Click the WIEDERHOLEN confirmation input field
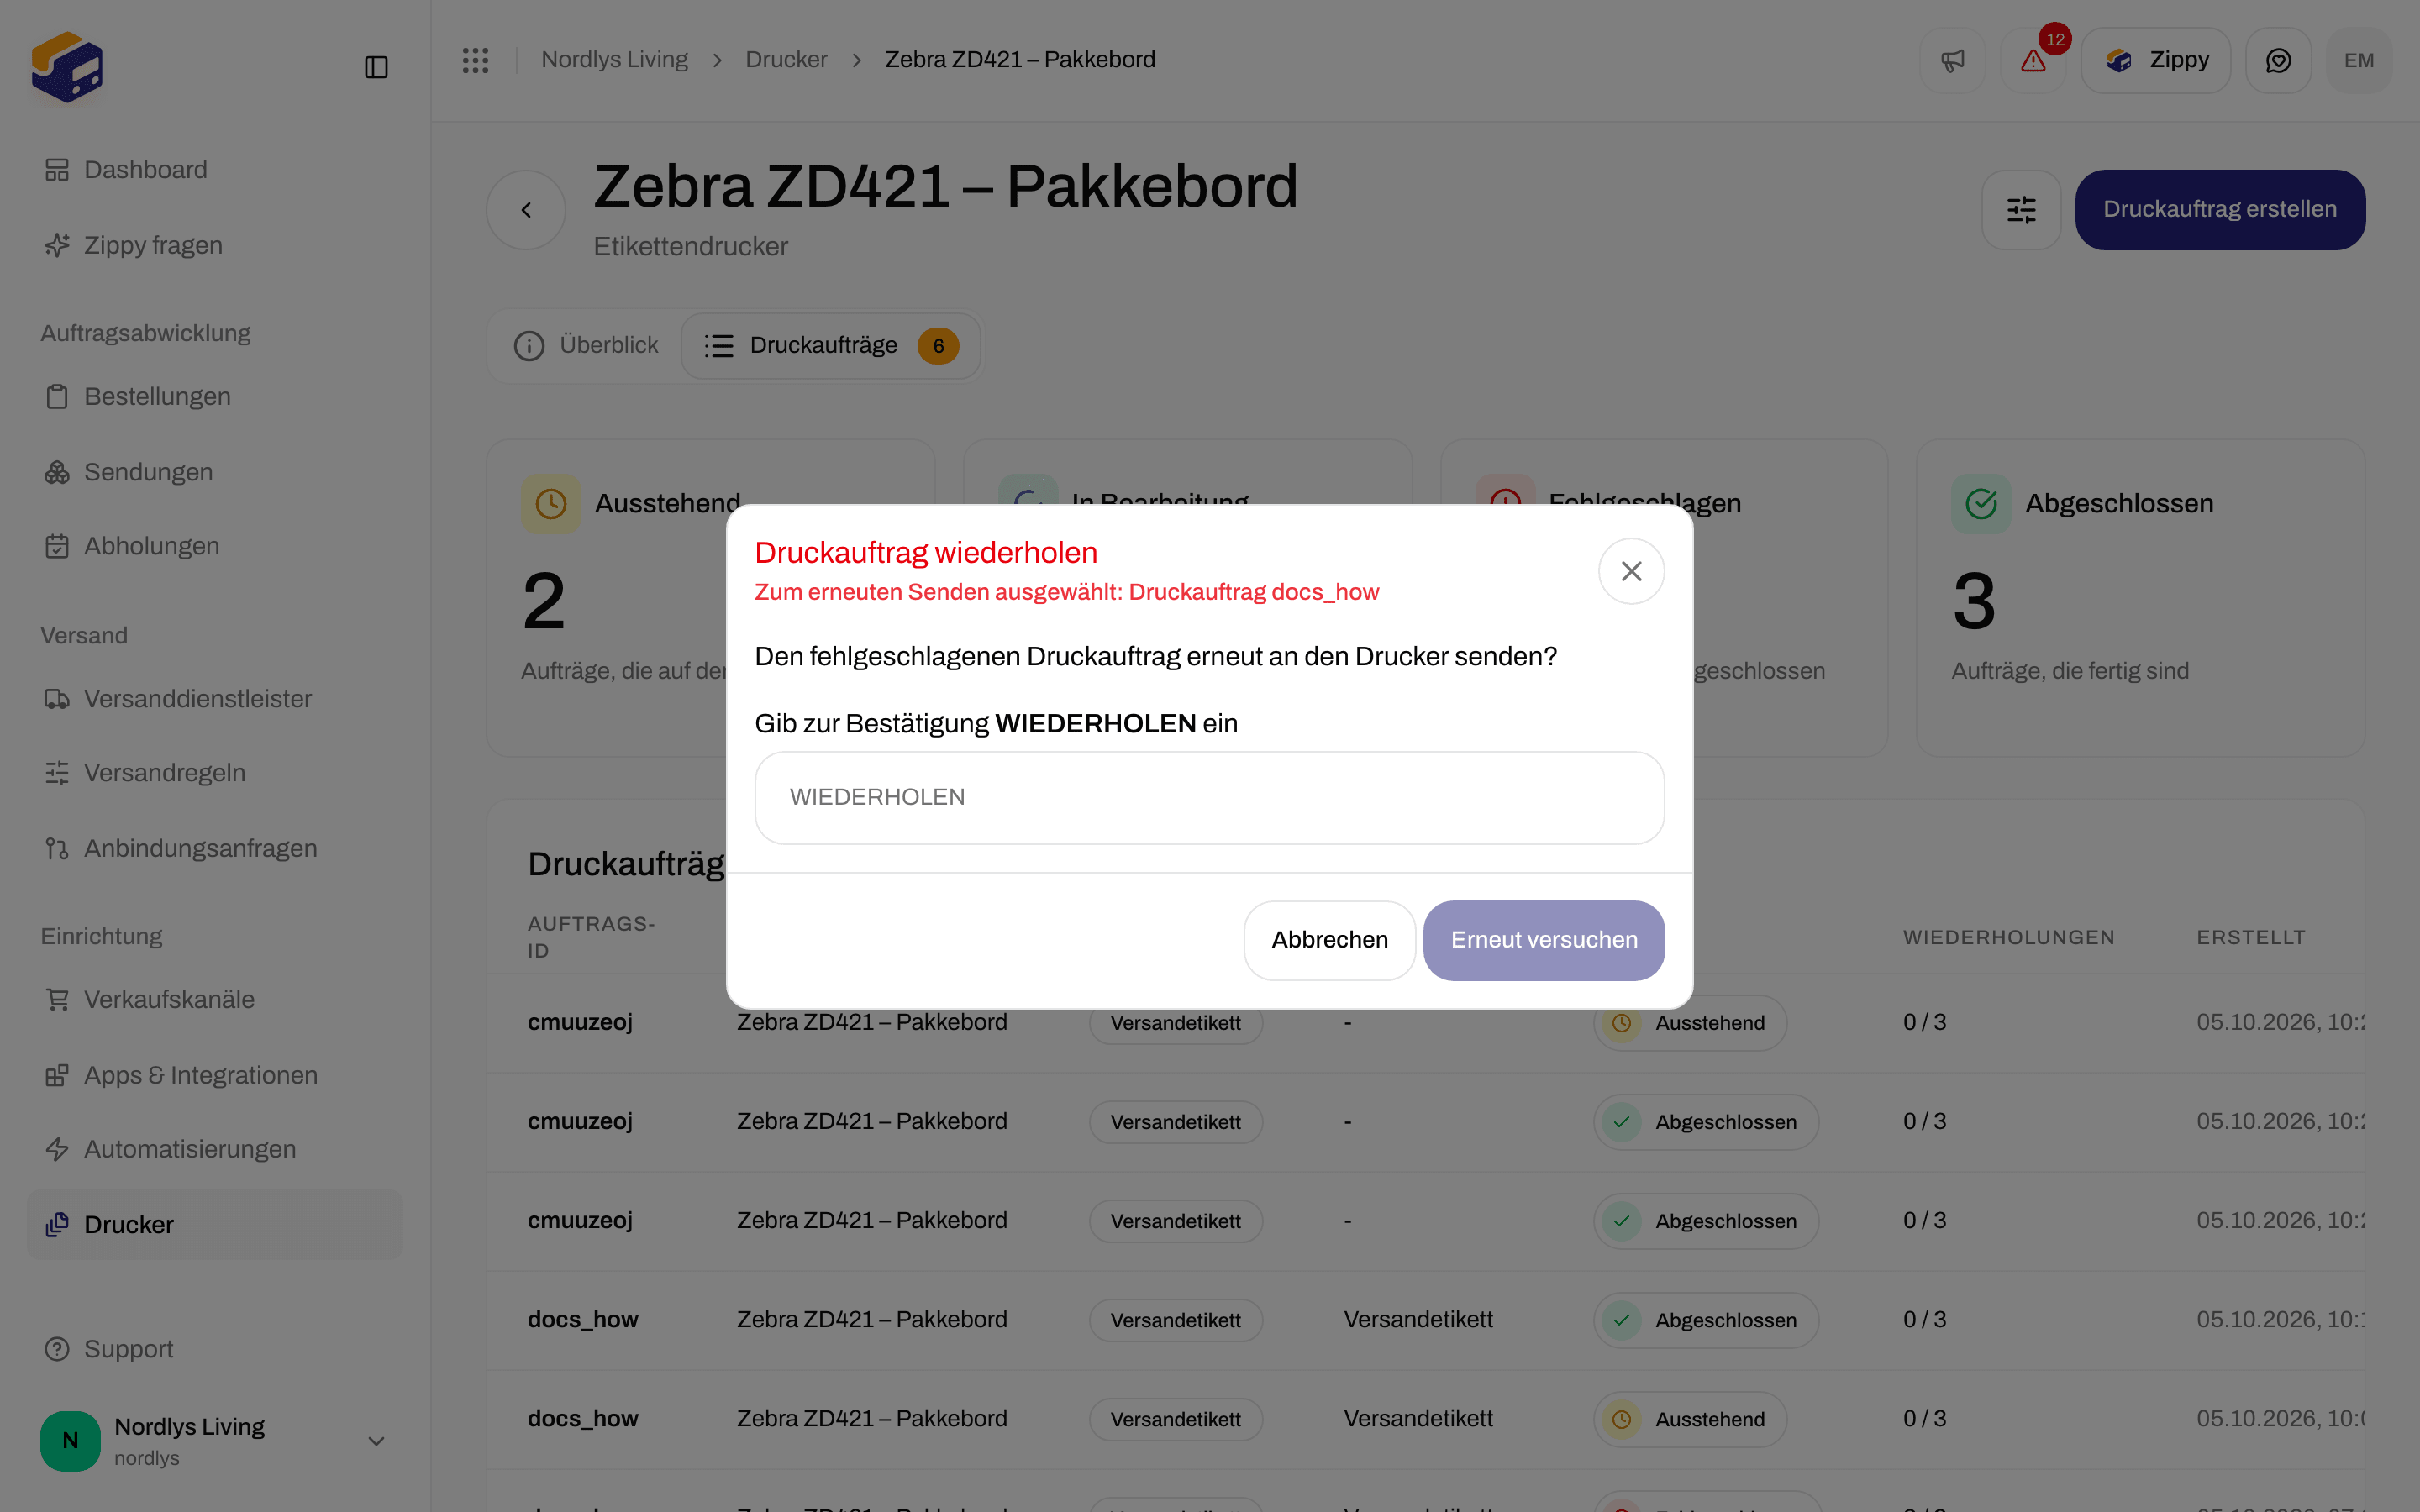Image resolution: width=2420 pixels, height=1512 pixels. [1209, 797]
